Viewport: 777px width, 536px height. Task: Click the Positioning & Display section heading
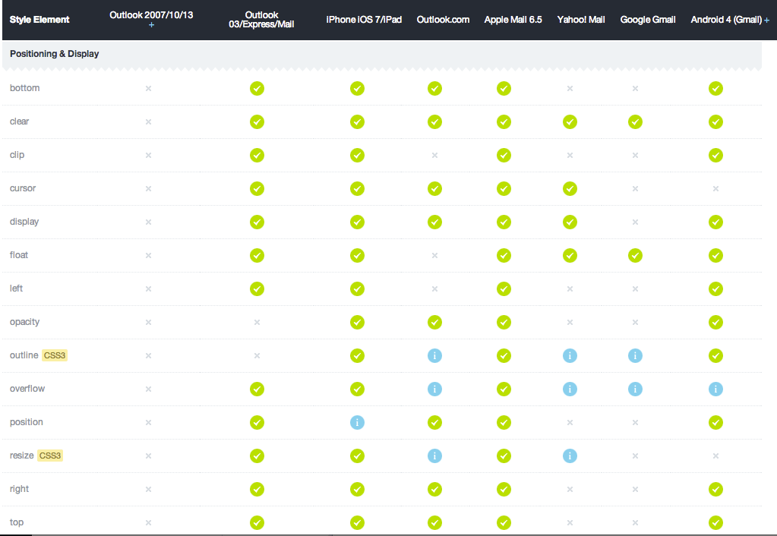55,53
